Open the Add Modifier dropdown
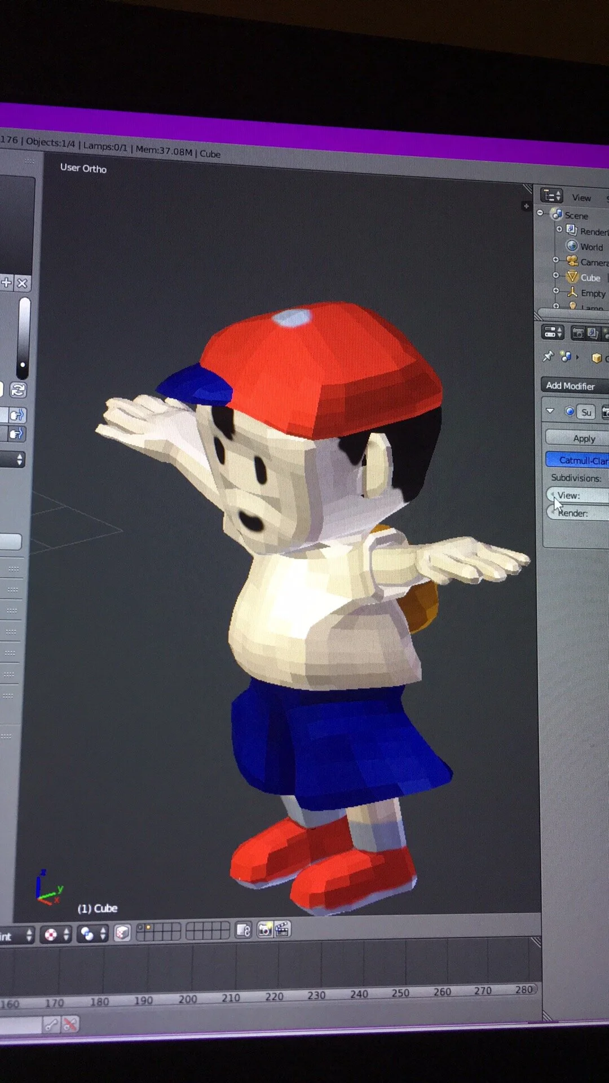 [575, 386]
